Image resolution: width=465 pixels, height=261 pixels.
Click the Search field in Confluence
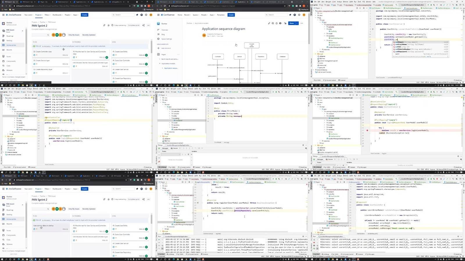coord(276,15)
